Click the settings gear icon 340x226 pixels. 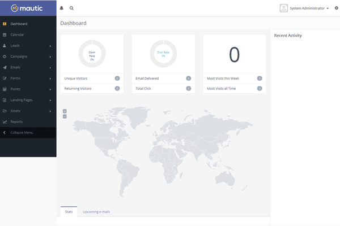click(335, 8)
